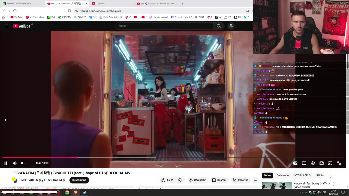Open the three-dot more actions menu
The width and height of the screenshot is (349, 196).
(x=255, y=180)
